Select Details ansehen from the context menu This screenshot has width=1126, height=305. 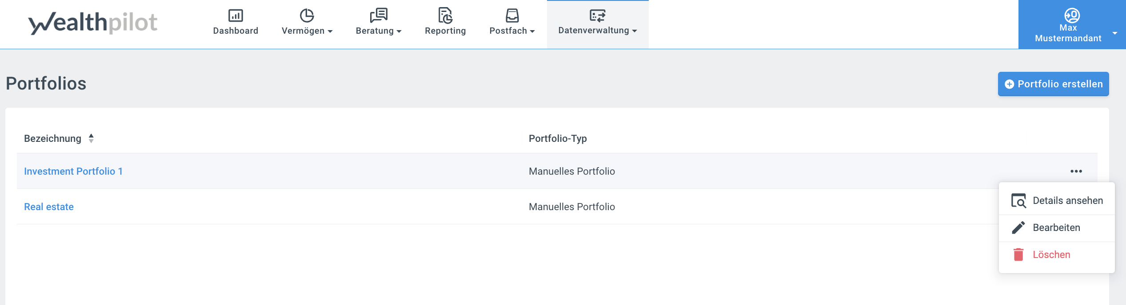click(x=1067, y=200)
